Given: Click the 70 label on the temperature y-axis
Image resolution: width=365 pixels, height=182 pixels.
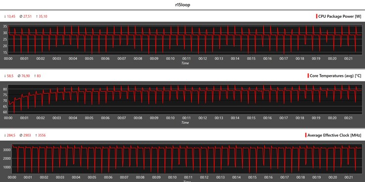Looking at the screenshot, I should [5, 101].
